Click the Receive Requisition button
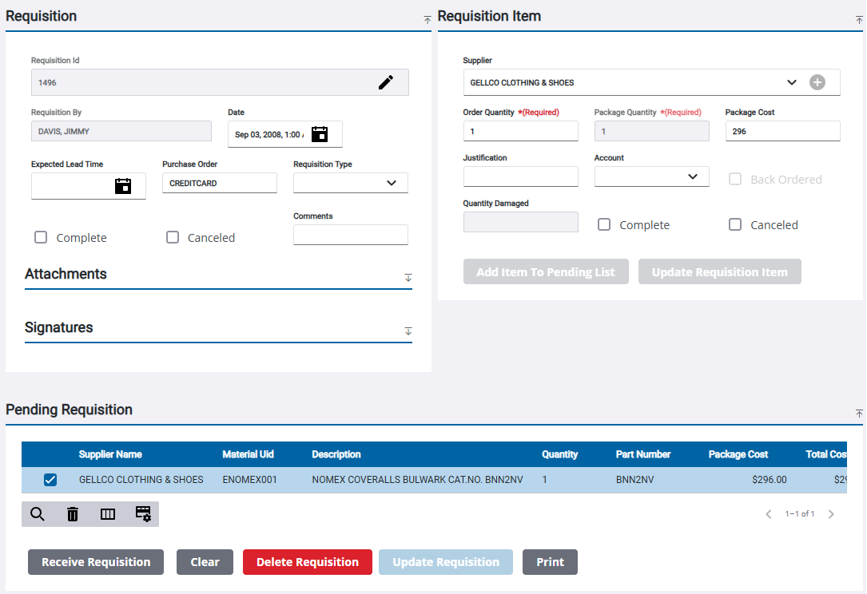This screenshot has height=594, width=867. [95, 561]
